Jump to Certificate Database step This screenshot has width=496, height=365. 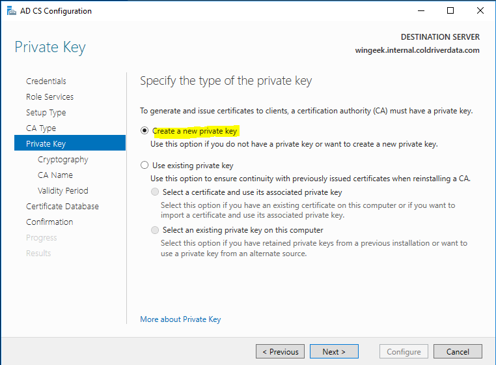[x=62, y=207]
